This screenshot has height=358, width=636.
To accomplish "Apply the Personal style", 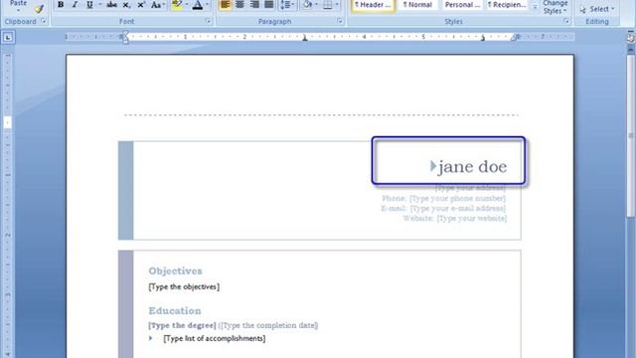I will [x=462, y=5].
